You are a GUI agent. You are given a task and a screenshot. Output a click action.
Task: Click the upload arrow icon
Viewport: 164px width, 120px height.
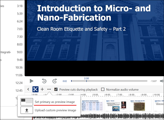point(27,110)
